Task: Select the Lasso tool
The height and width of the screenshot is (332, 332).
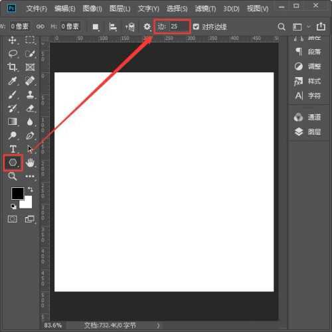Action: tap(13, 54)
